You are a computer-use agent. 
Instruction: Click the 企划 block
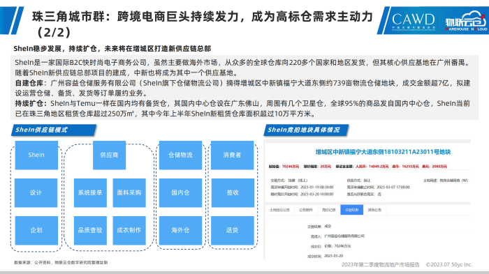click(36, 230)
